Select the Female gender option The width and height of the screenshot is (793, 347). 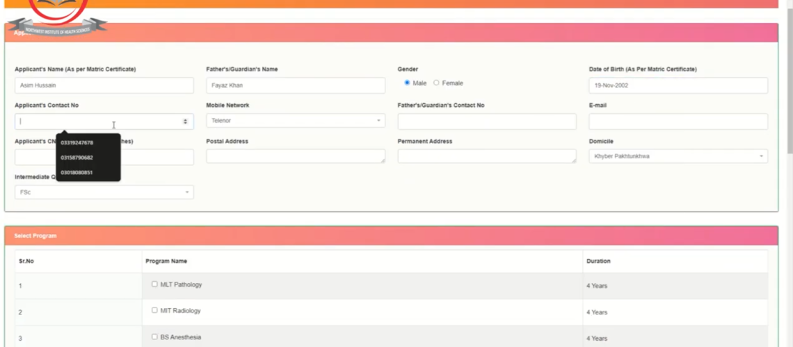436,83
